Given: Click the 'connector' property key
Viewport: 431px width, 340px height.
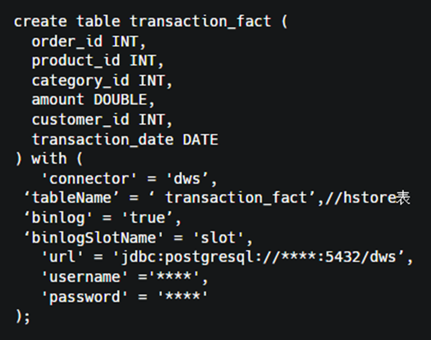Looking at the screenshot, I should 84,179.
